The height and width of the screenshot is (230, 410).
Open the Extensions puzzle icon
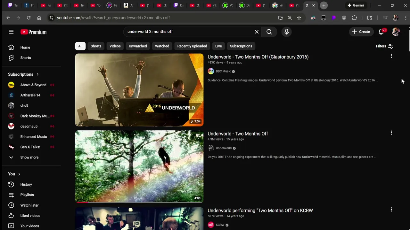click(x=355, y=18)
